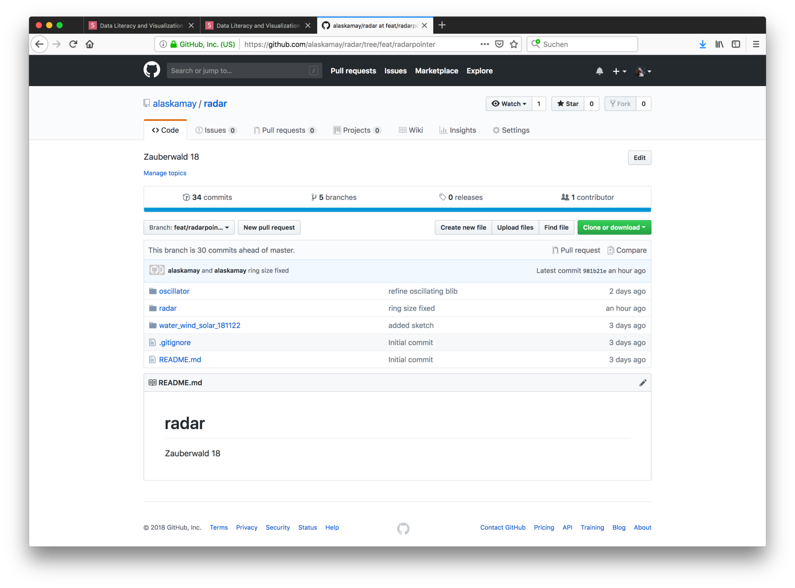Image resolution: width=795 pixels, height=588 pixels.
Task: Click the Pocket save icon in address bar
Action: click(499, 44)
